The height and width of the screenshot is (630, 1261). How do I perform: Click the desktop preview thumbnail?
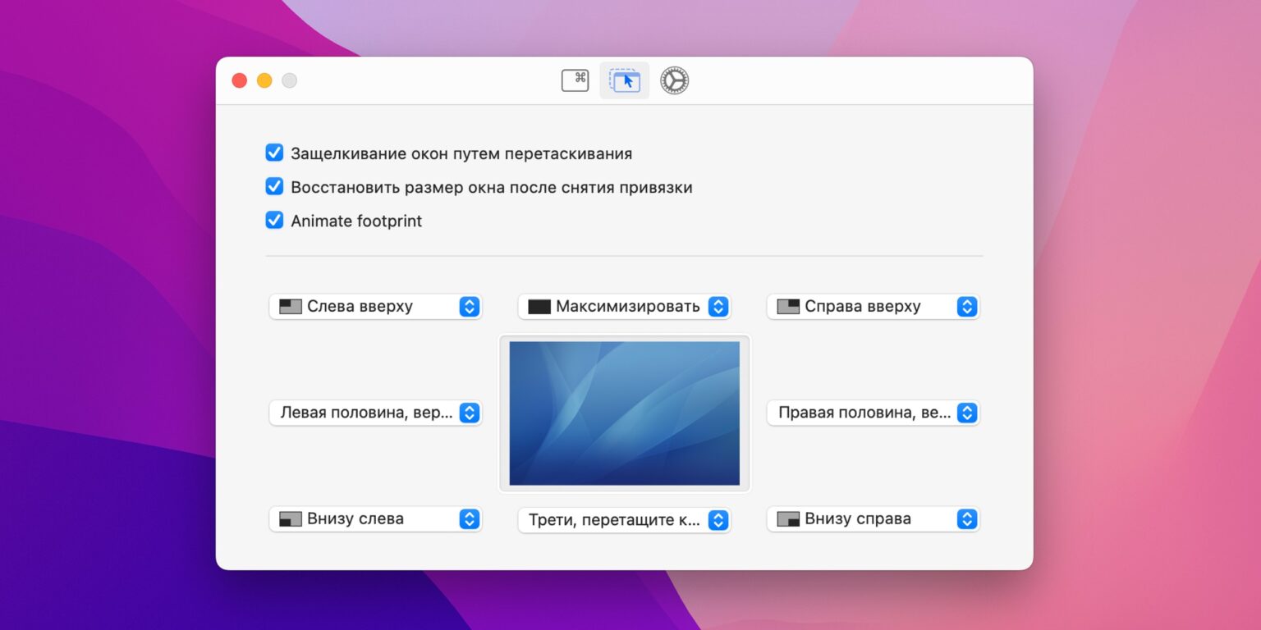pos(624,413)
